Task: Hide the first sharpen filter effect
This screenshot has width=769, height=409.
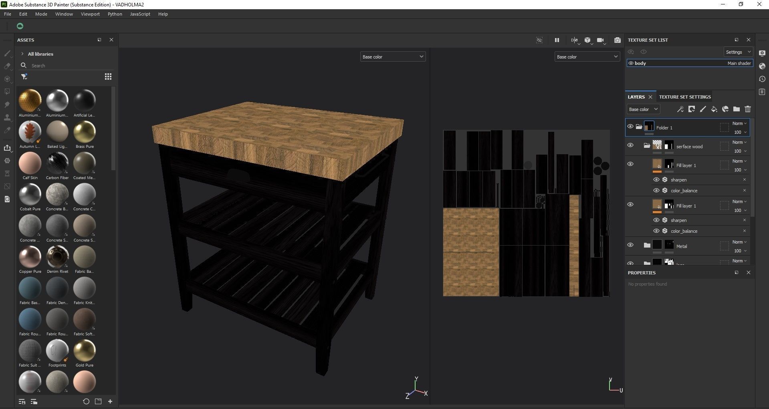Action: [x=656, y=179]
